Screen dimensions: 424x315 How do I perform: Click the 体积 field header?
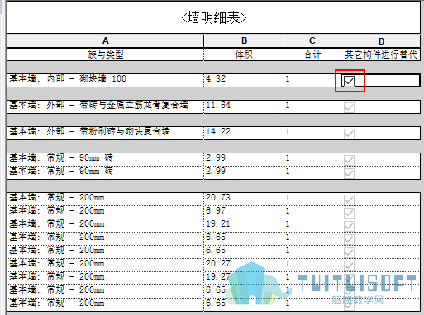pyautogui.click(x=244, y=54)
